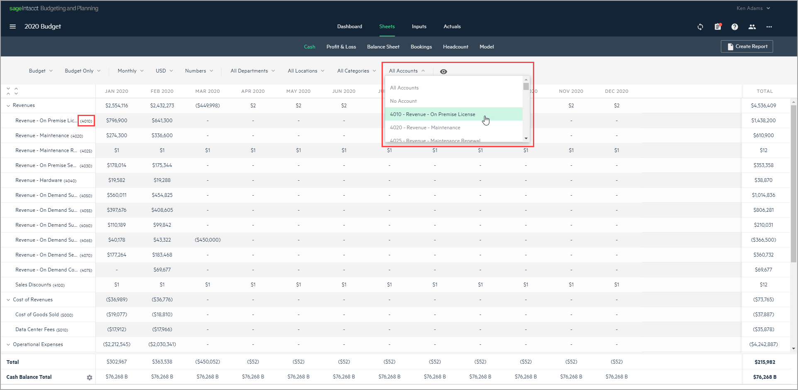The image size is (798, 390).
Task: Click the main table scroll down arrow
Action: 793,349
